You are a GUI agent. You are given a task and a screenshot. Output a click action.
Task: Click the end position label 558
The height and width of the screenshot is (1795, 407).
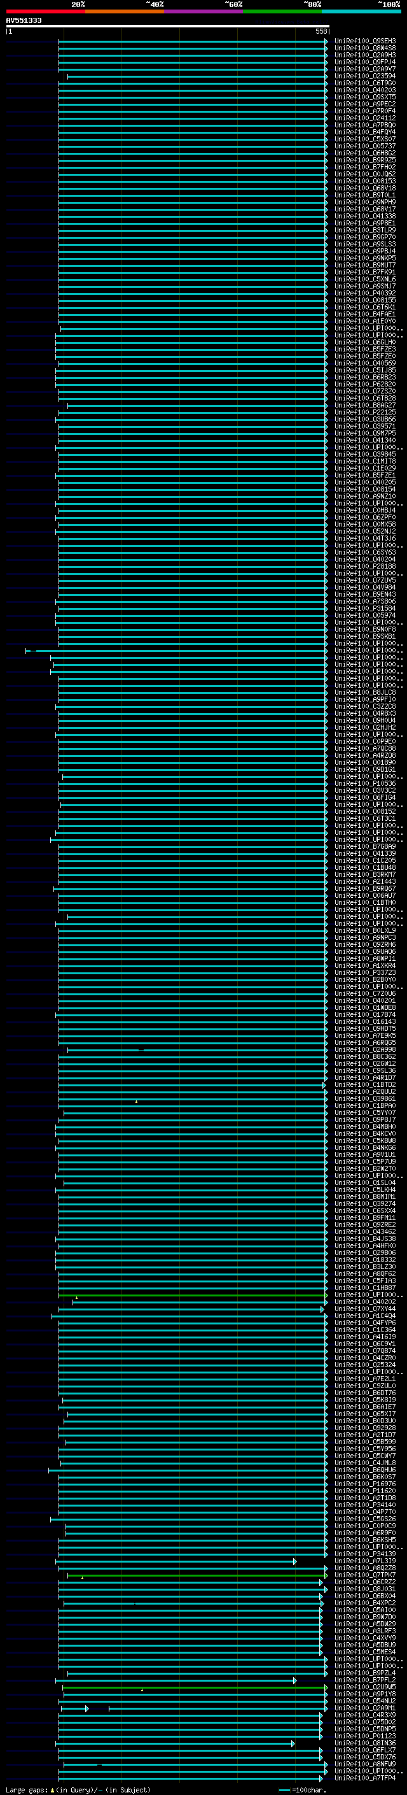[x=321, y=31]
